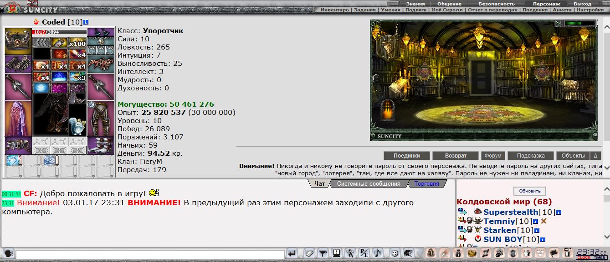Use the x100 item in quick slots

(77, 43)
